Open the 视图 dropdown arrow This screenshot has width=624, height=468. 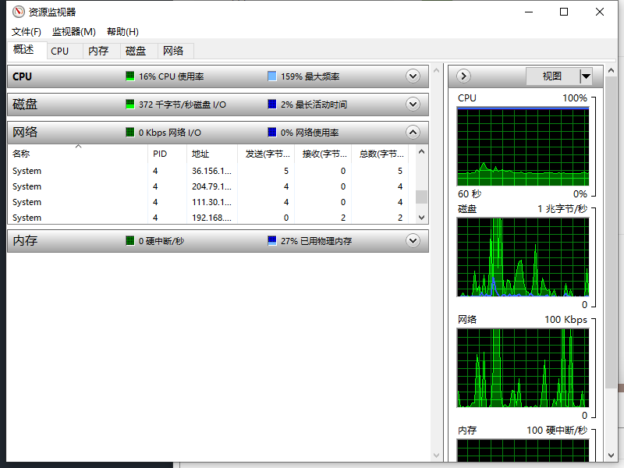coord(586,76)
